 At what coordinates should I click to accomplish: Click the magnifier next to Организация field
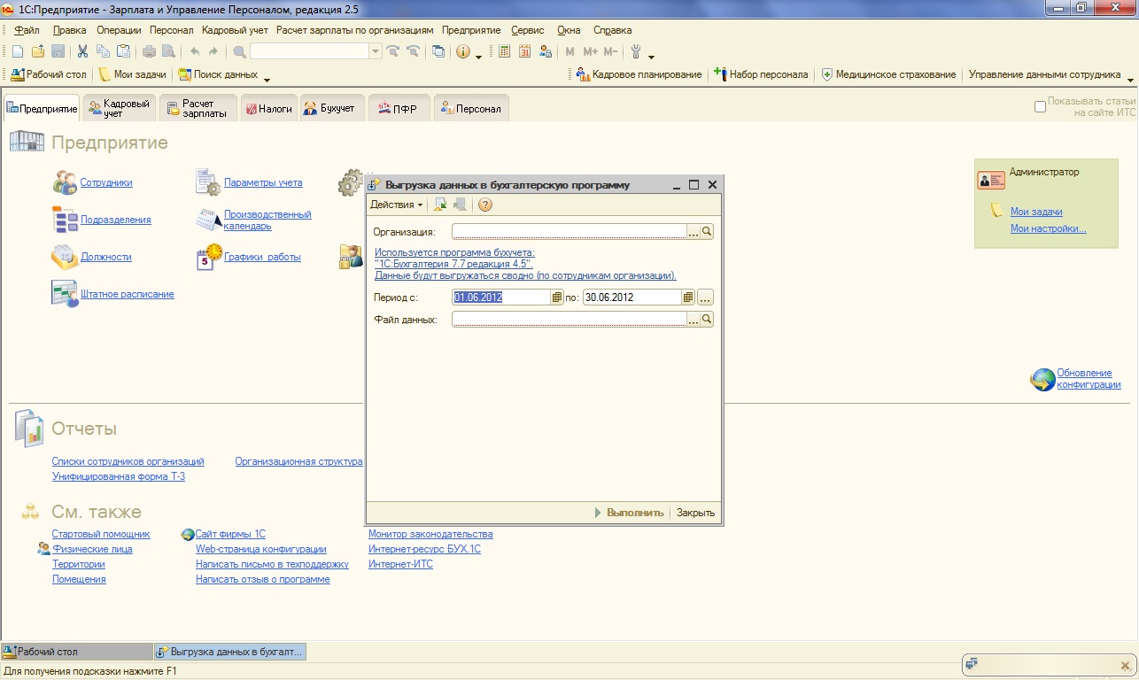(x=707, y=232)
